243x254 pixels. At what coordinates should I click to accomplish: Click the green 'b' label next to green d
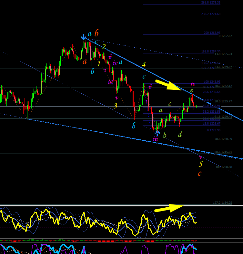(x=165, y=135)
